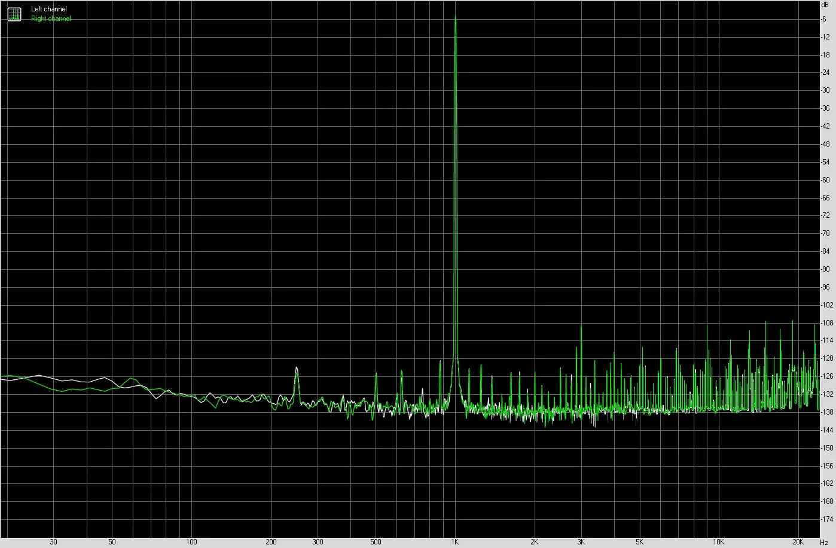
Task: Click the spectrum graph icon in the legend
Action: [14, 14]
